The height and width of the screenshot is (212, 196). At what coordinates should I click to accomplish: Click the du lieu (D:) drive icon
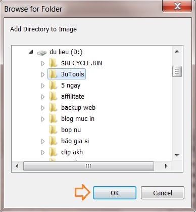[x=41, y=53]
